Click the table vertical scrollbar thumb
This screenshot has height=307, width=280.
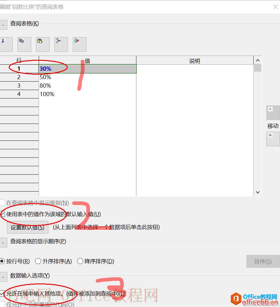point(258,68)
